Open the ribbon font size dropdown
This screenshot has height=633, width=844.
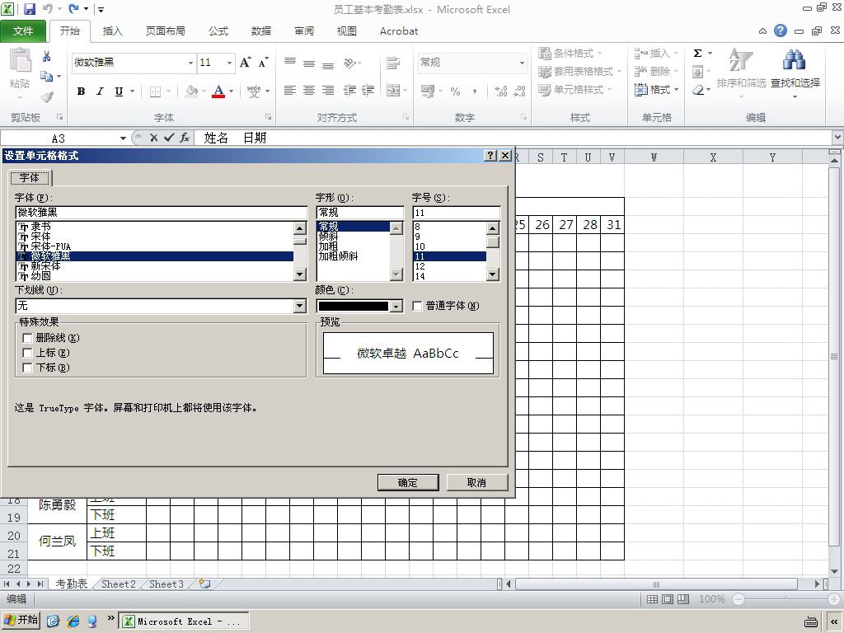(229, 63)
